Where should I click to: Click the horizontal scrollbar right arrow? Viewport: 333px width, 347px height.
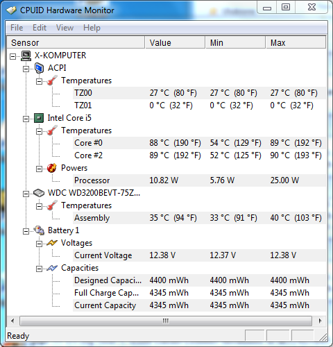[320, 321]
